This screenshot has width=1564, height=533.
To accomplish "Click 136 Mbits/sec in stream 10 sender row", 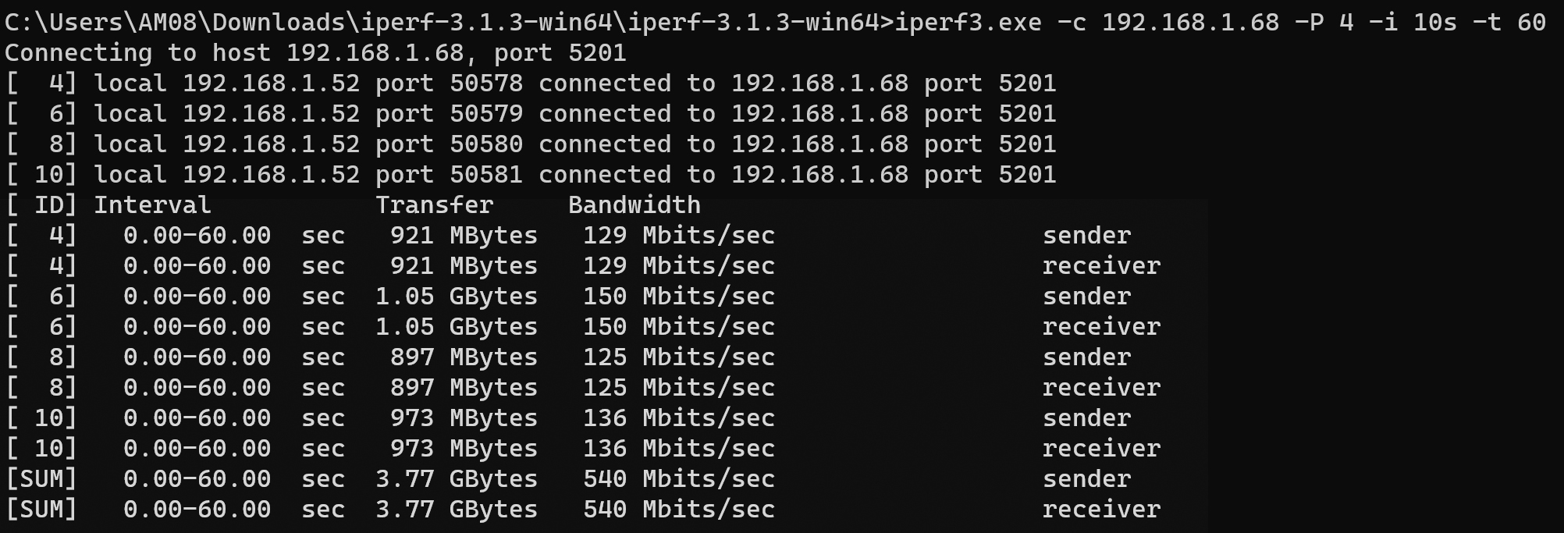I will (679, 418).
